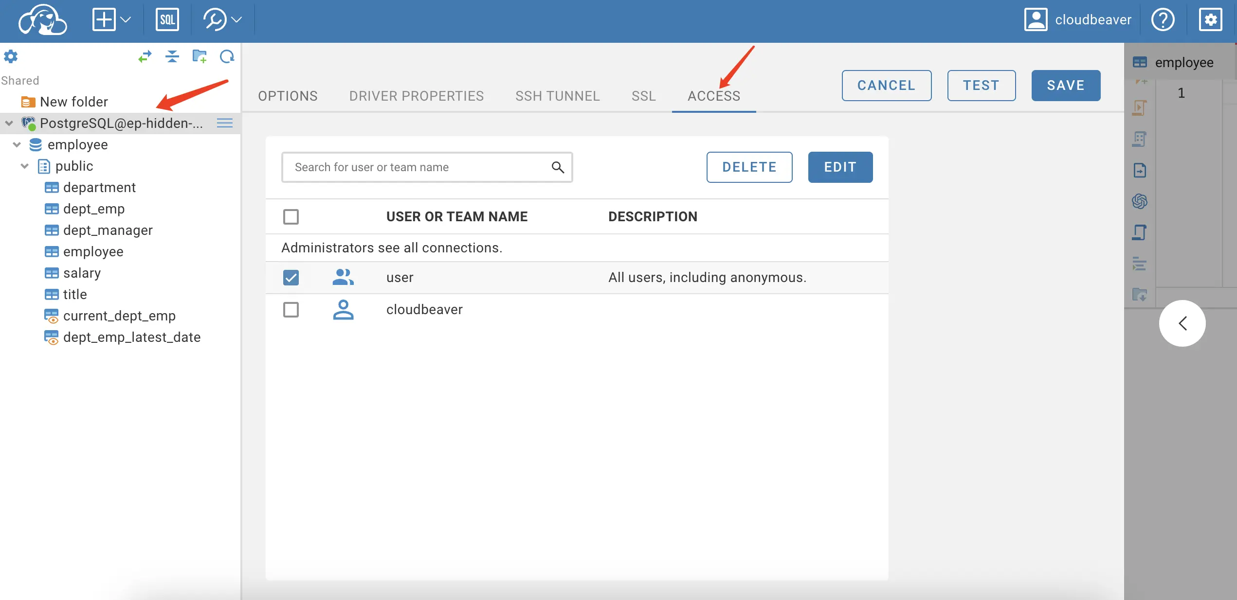Screen dimensions: 1237x600
Task: Click the collapse side panel arrow button
Action: click(1183, 322)
